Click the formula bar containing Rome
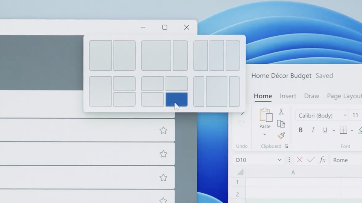The height and width of the screenshot is (203, 362). pyautogui.click(x=346, y=160)
